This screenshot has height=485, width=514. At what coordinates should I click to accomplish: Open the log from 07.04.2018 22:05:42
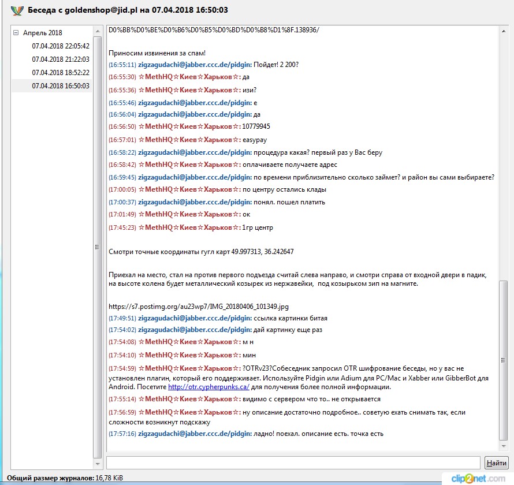tap(61, 46)
